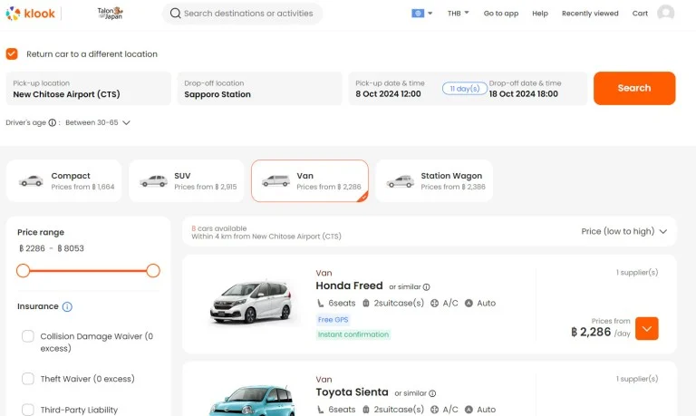Click Honda Freed suitcase icon
The width and height of the screenshot is (696, 416).
coord(366,304)
